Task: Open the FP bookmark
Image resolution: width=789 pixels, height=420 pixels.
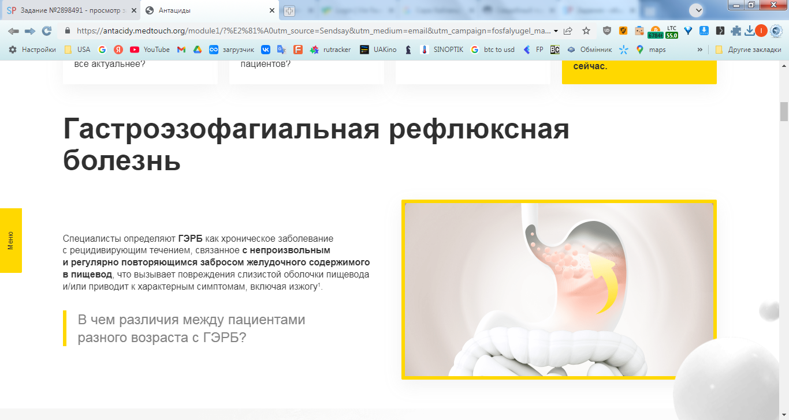Action: (533, 50)
